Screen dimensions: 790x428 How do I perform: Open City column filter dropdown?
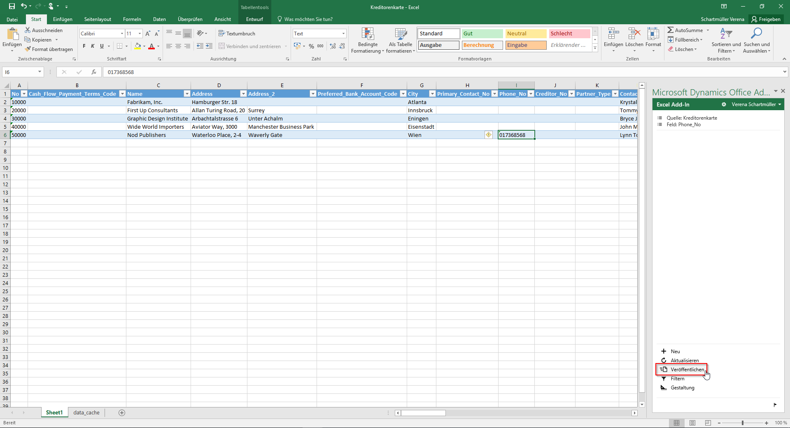432,94
